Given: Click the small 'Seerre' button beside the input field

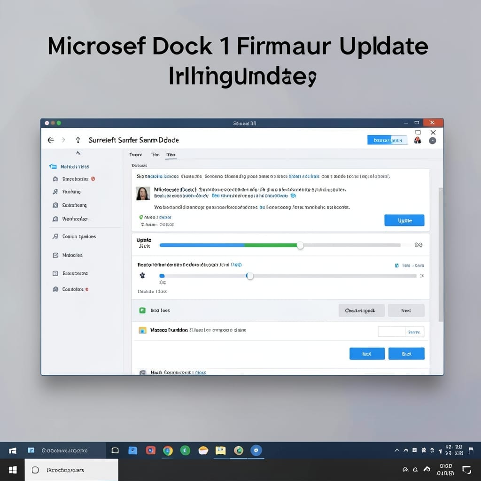Looking at the screenshot, I should (415, 332).
